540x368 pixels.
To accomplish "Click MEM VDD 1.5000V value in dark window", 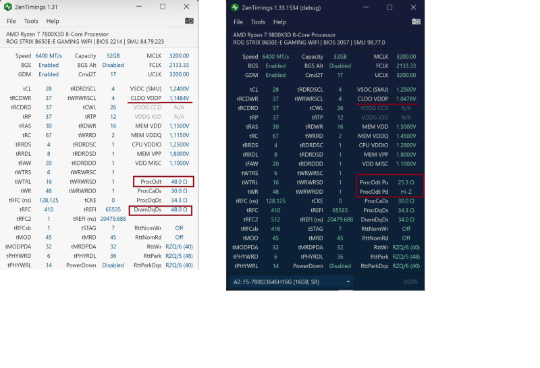I will [x=406, y=126].
